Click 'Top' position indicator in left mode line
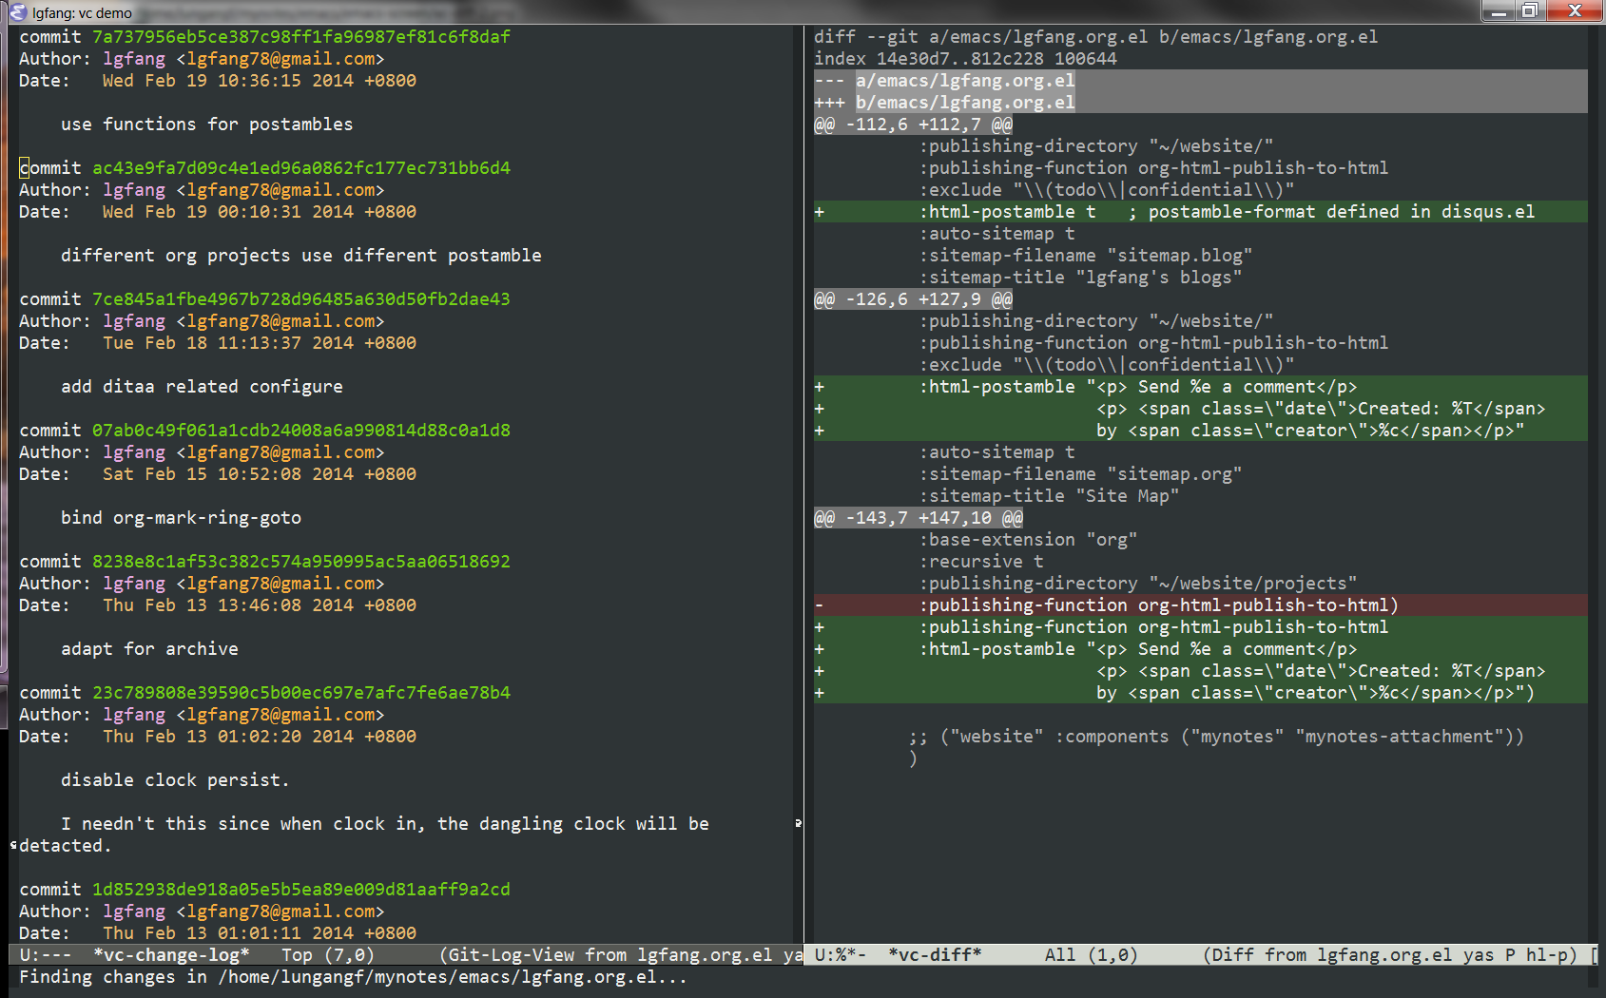The image size is (1606, 998). pos(297,955)
